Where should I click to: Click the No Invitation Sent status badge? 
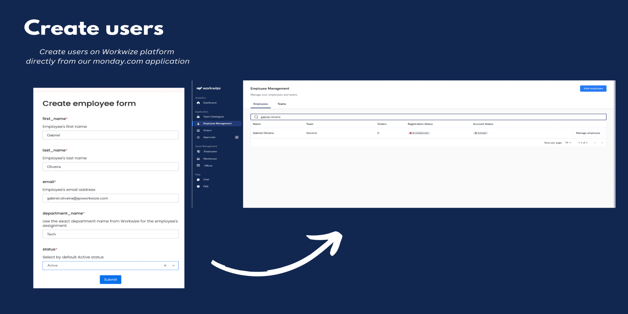click(x=419, y=133)
